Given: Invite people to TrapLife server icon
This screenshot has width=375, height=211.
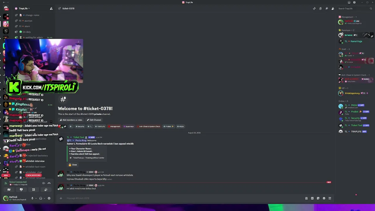Looking at the screenshot, I should (51, 8).
